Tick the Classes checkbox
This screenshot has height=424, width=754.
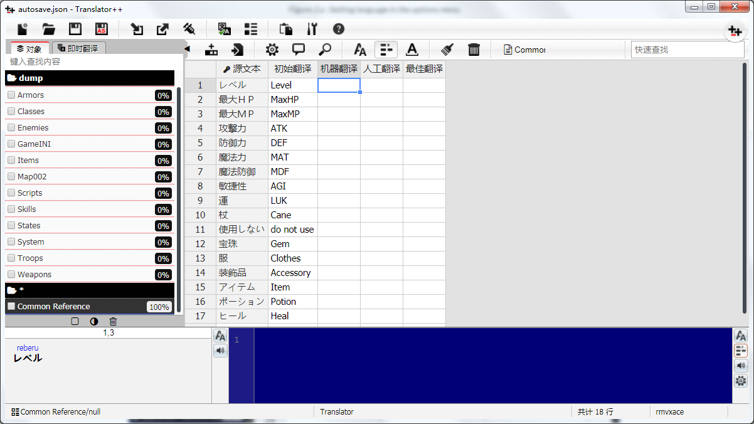(x=11, y=111)
